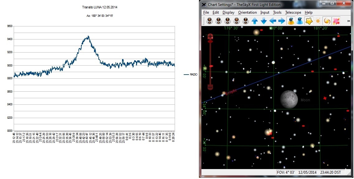
Task: Click the zoom in plus on red slider
Action: [210, 36]
